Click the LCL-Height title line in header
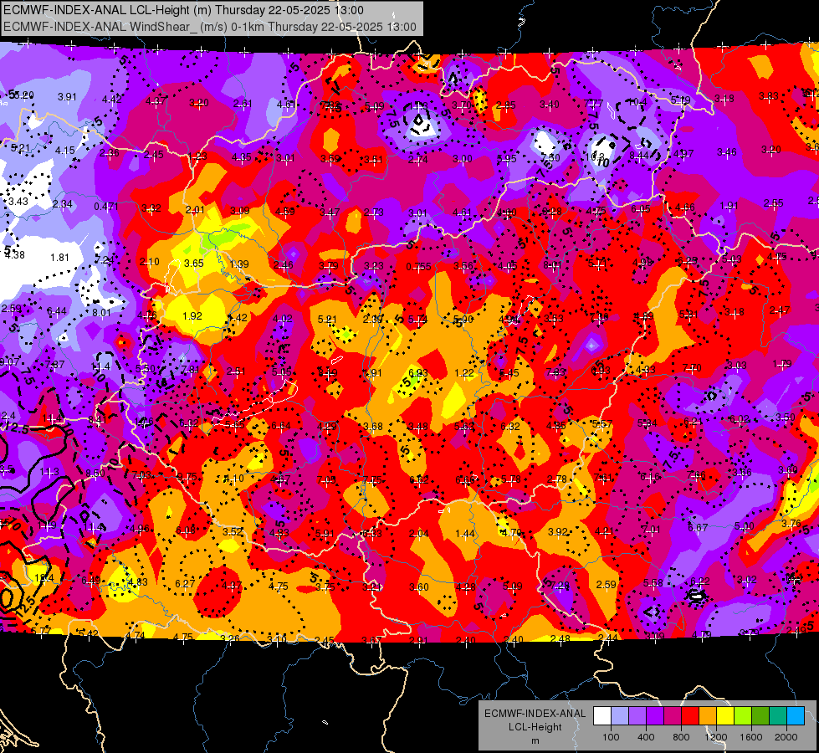This screenshot has width=819, height=753. 183,10
